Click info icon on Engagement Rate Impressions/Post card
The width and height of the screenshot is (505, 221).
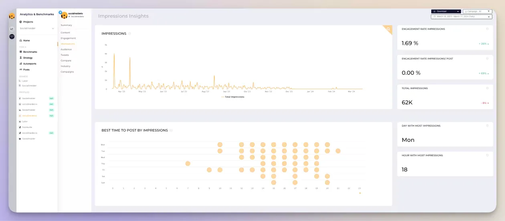(487, 58)
